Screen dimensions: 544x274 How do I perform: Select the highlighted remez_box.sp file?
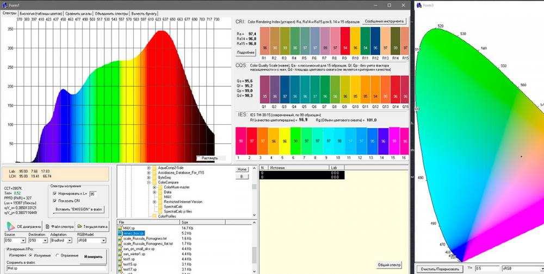134,233
